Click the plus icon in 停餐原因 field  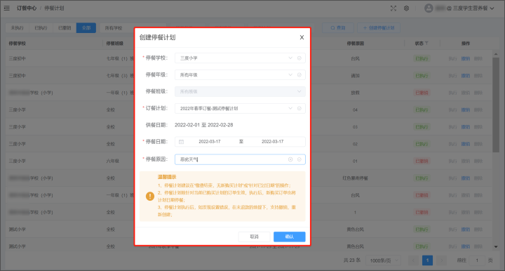[290, 159]
